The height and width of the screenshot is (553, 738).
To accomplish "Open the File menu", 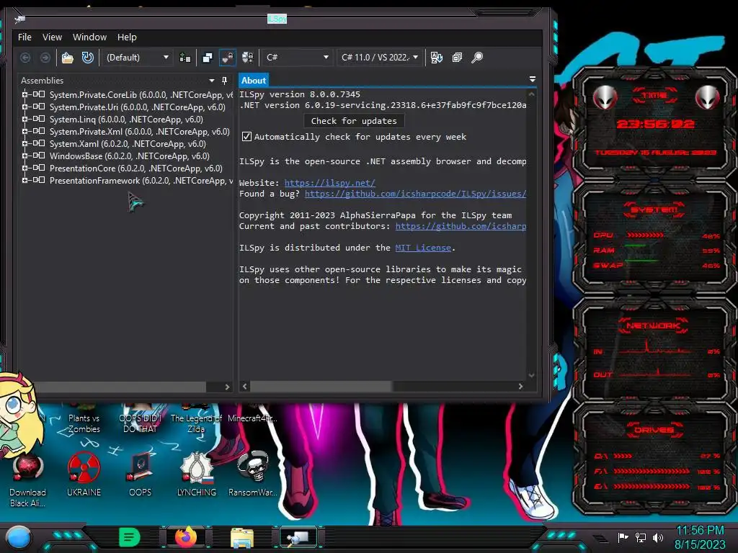I will coord(25,37).
